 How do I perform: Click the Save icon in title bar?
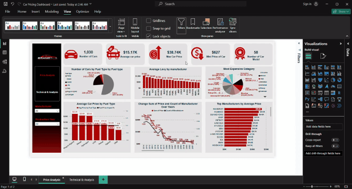click(6, 4)
